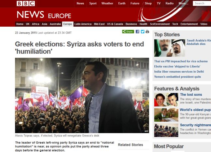The height and width of the screenshot is (152, 211).
Task: Open the Video section in navigation
Action: pos(204,24)
